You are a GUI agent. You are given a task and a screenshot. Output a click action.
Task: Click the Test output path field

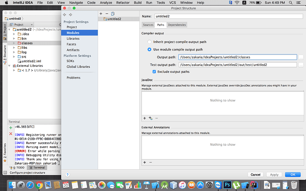click(x=238, y=65)
